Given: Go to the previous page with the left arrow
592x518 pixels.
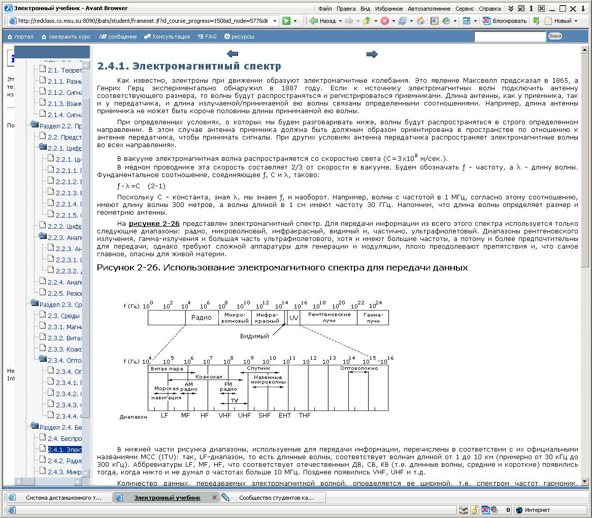Looking at the screenshot, I should (x=233, y=54).
